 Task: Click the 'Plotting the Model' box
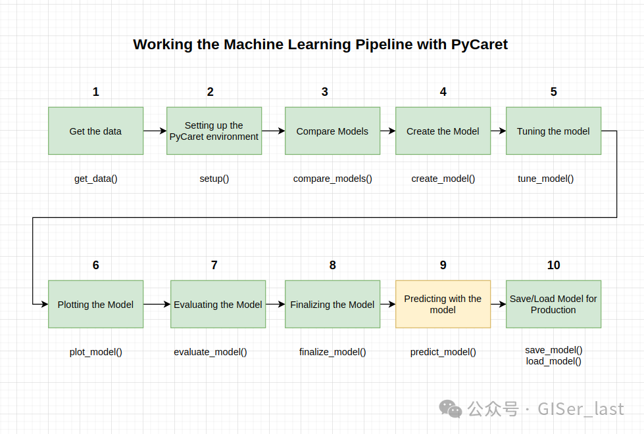pos(95,304)
